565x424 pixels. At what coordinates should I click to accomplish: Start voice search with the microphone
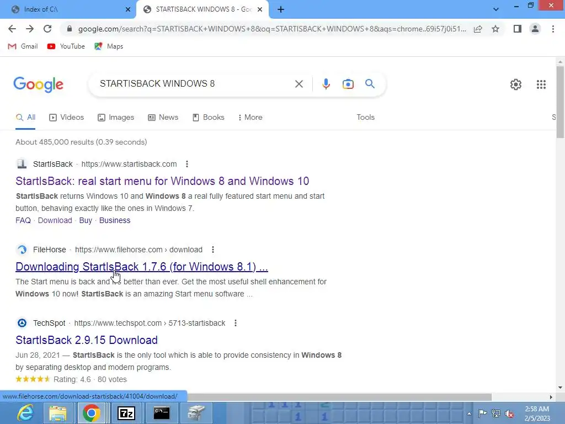(326, 84)
